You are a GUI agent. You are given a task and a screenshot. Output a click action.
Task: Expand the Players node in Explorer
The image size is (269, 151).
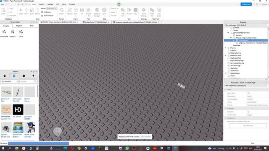tap(225, 48)
